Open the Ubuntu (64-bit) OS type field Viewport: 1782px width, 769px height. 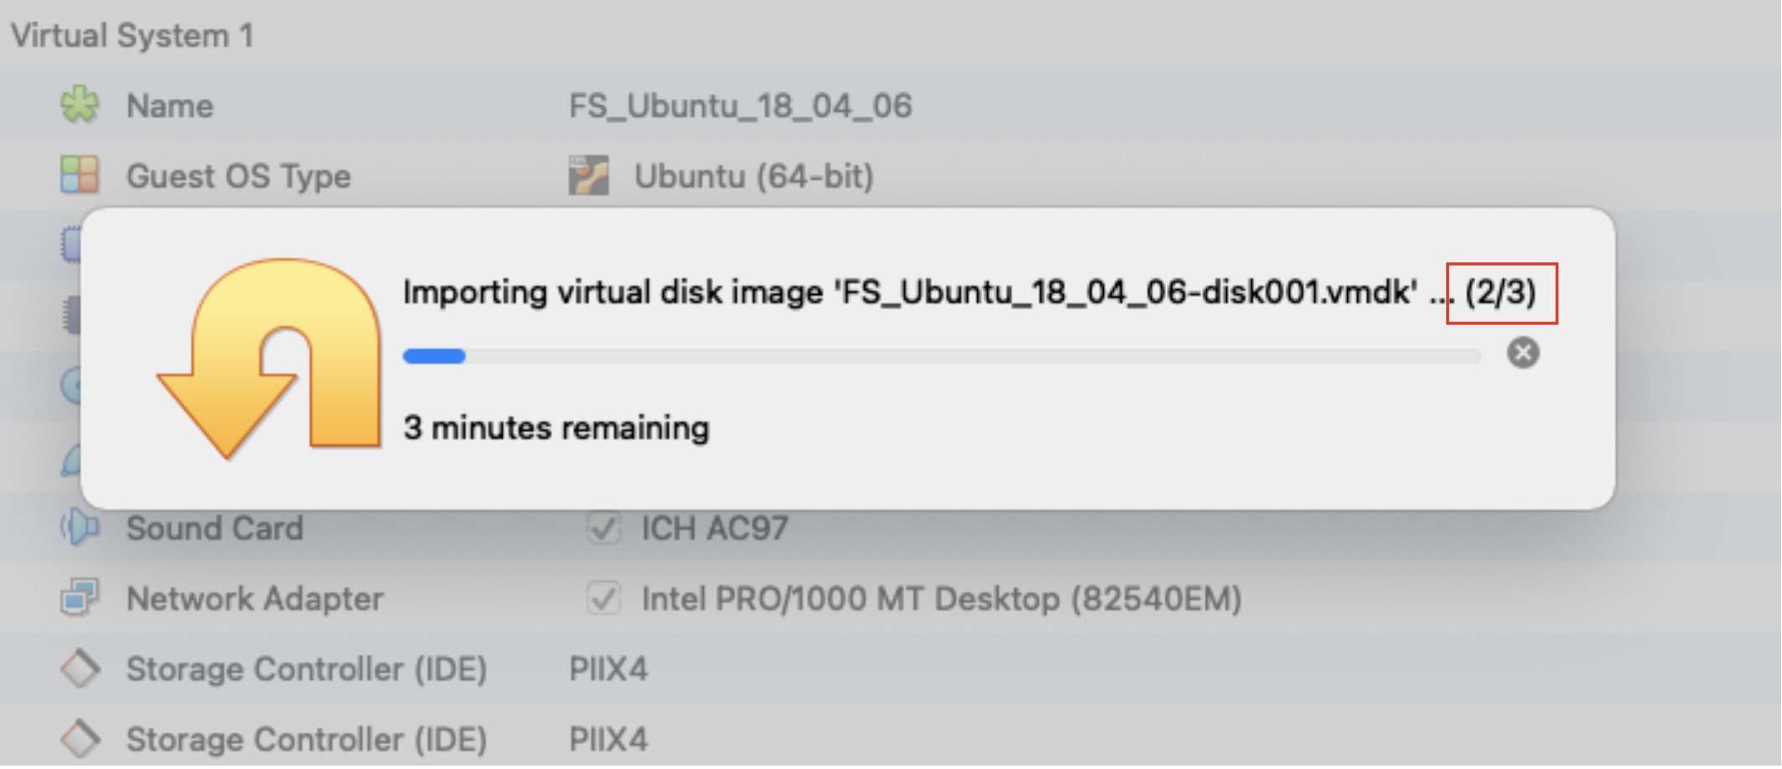pyautogui.click(x=753, y=176)
